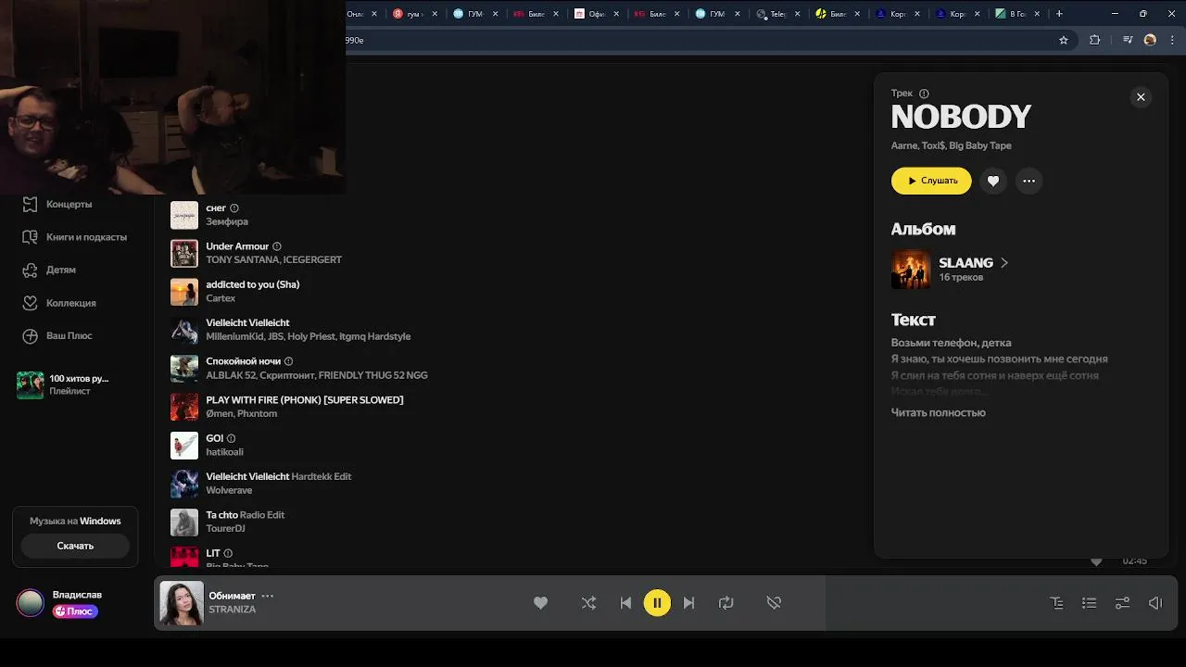Bookmark page with browser star icon
The image size is (1186, 667).
tap(1064, 40)
